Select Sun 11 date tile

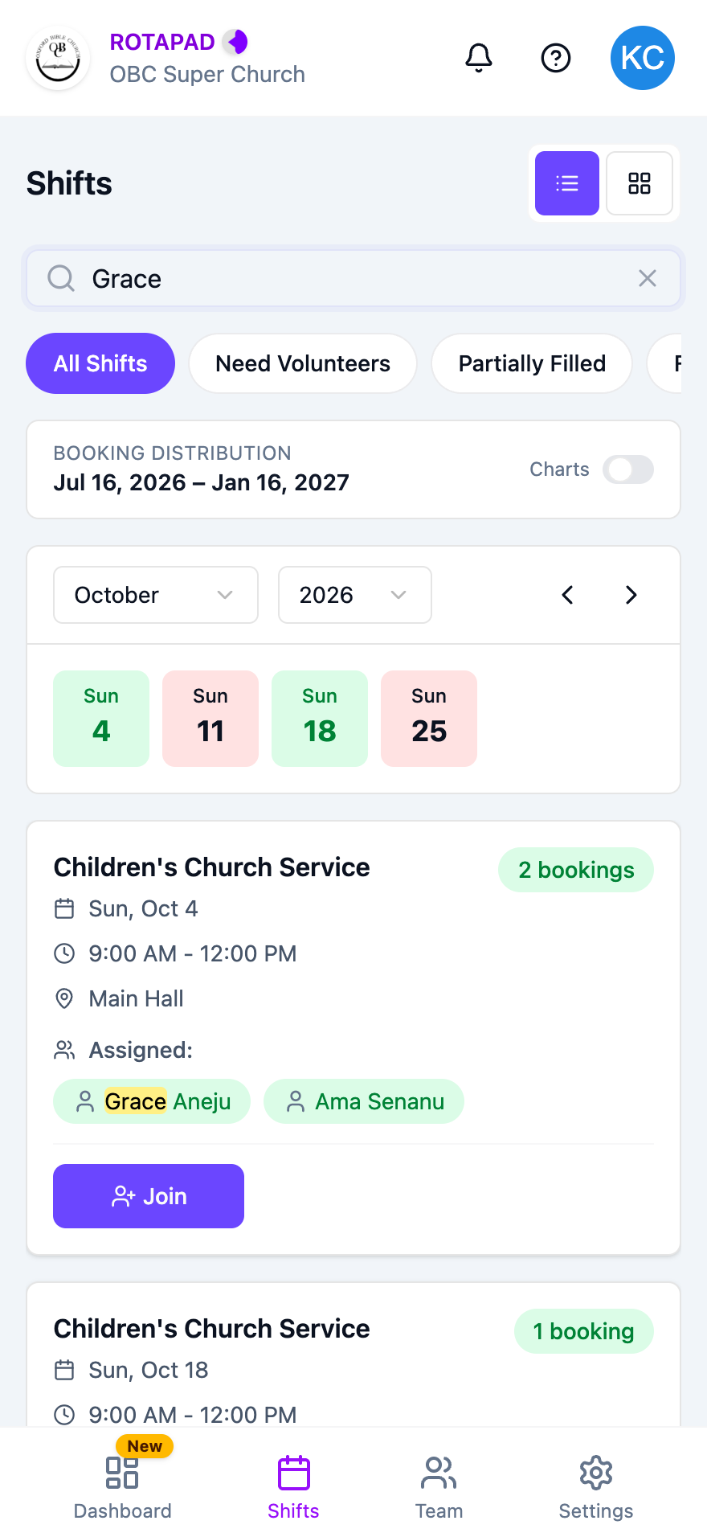[210, 719]
